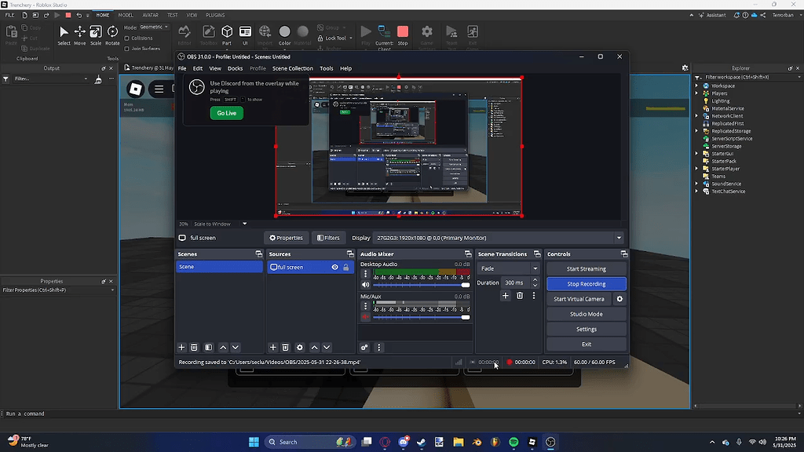Switch to the MODEL ribbon tab

coord(126,16)
